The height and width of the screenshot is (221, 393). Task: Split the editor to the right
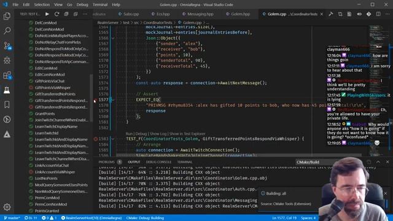click(x=378, y=14)
